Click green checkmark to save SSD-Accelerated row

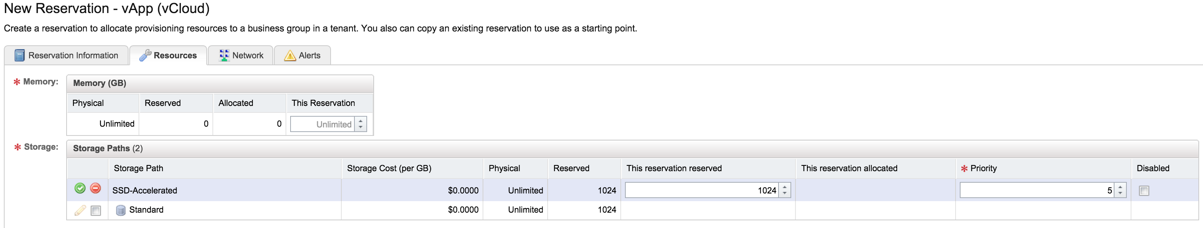click(80, 188)
